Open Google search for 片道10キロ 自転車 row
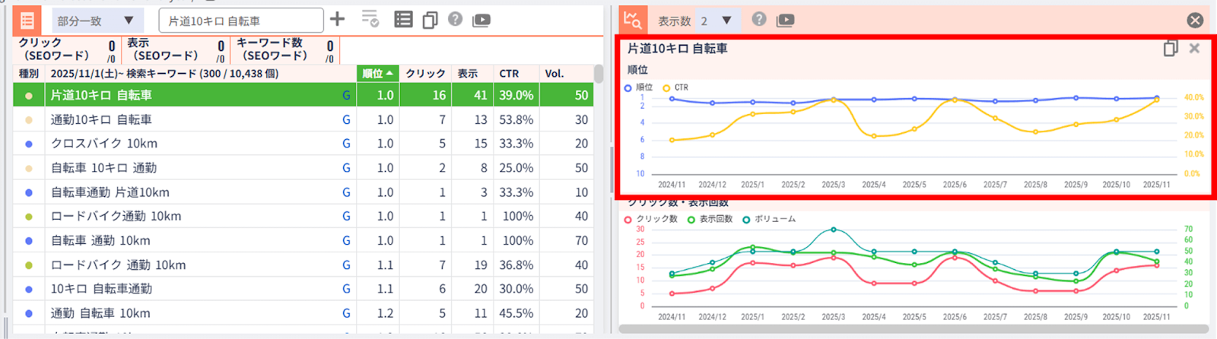Screen dimensions: 1217x339 [x=346, y=95]
